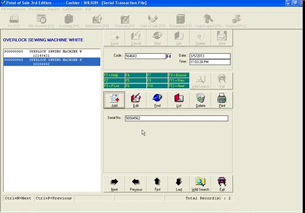Click Adjustment [F5] toolbar icon

pyautogui.click(x=97, y=21)
